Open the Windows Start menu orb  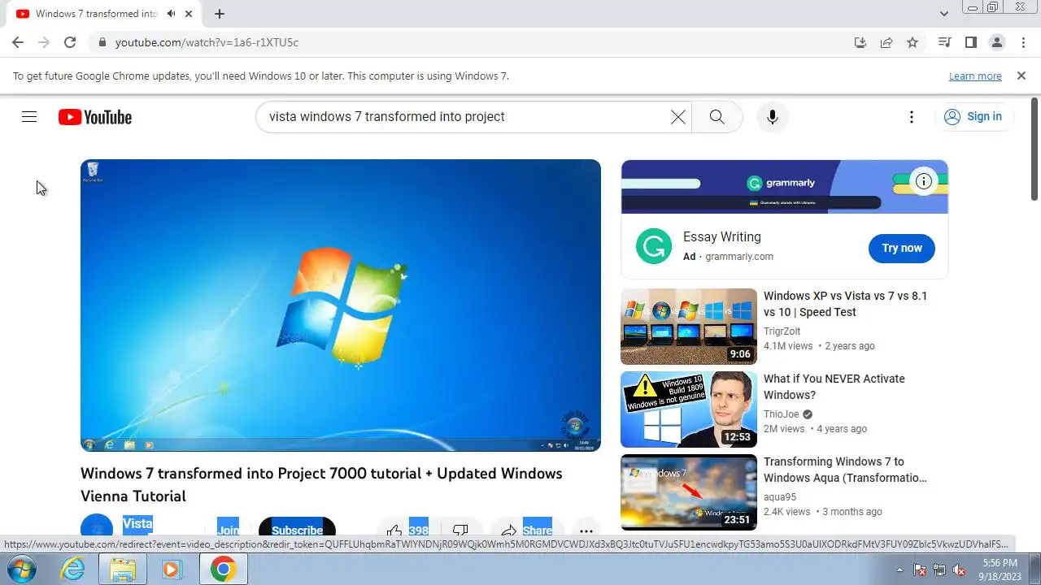click(x=20, y=569)
